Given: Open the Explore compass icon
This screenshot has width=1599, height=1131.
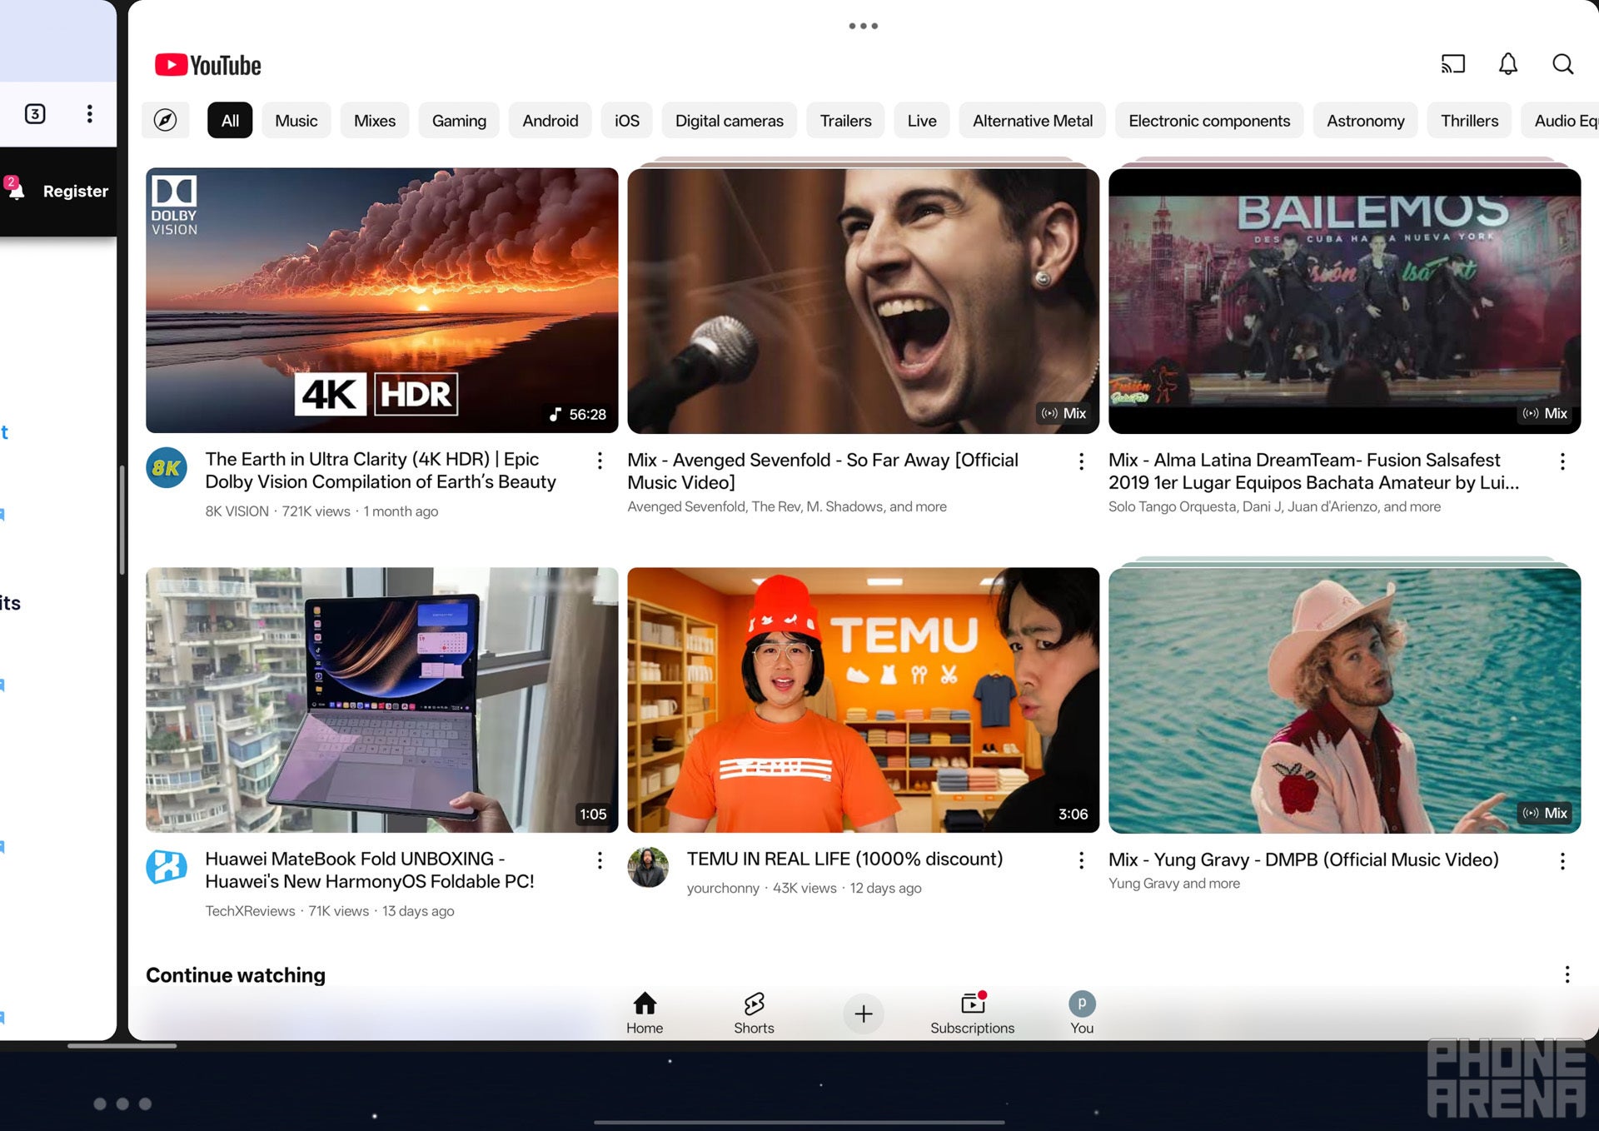Looking at the screenshot, I should click(x=165, y=121).
